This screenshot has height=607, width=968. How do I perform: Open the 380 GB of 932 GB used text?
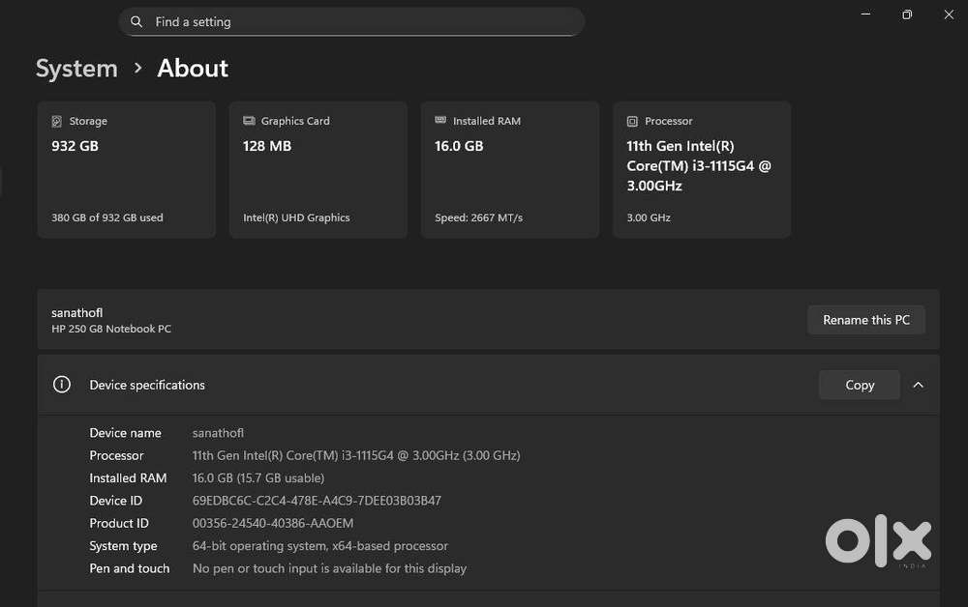(x=106, y=217)
